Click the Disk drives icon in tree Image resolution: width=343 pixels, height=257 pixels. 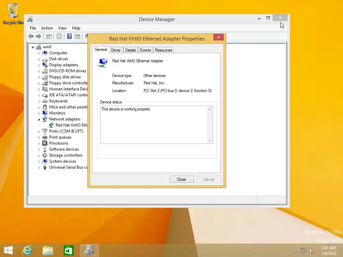coord(45,59)
